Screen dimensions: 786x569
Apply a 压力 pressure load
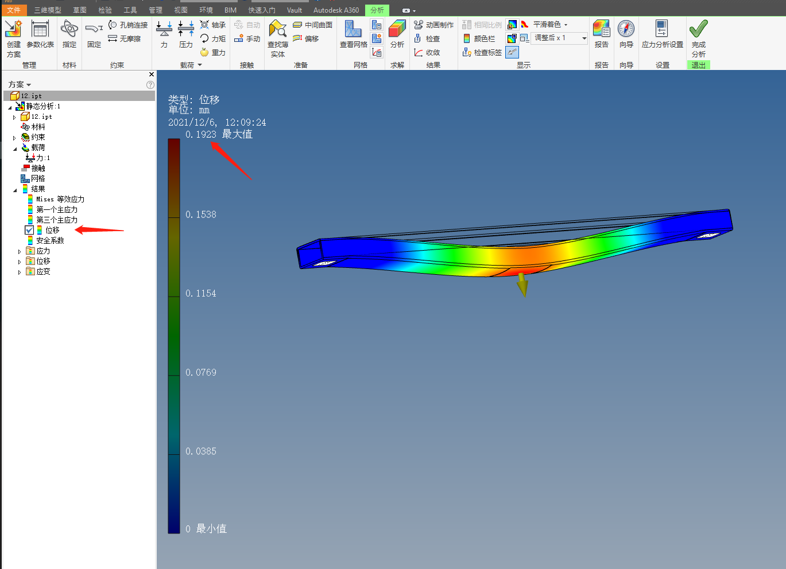tap(186, 34)
